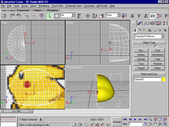Viewport: 169px width, 127px height.
Task: Choose the Bind to Space Warp tool
Action: [42, 16]
